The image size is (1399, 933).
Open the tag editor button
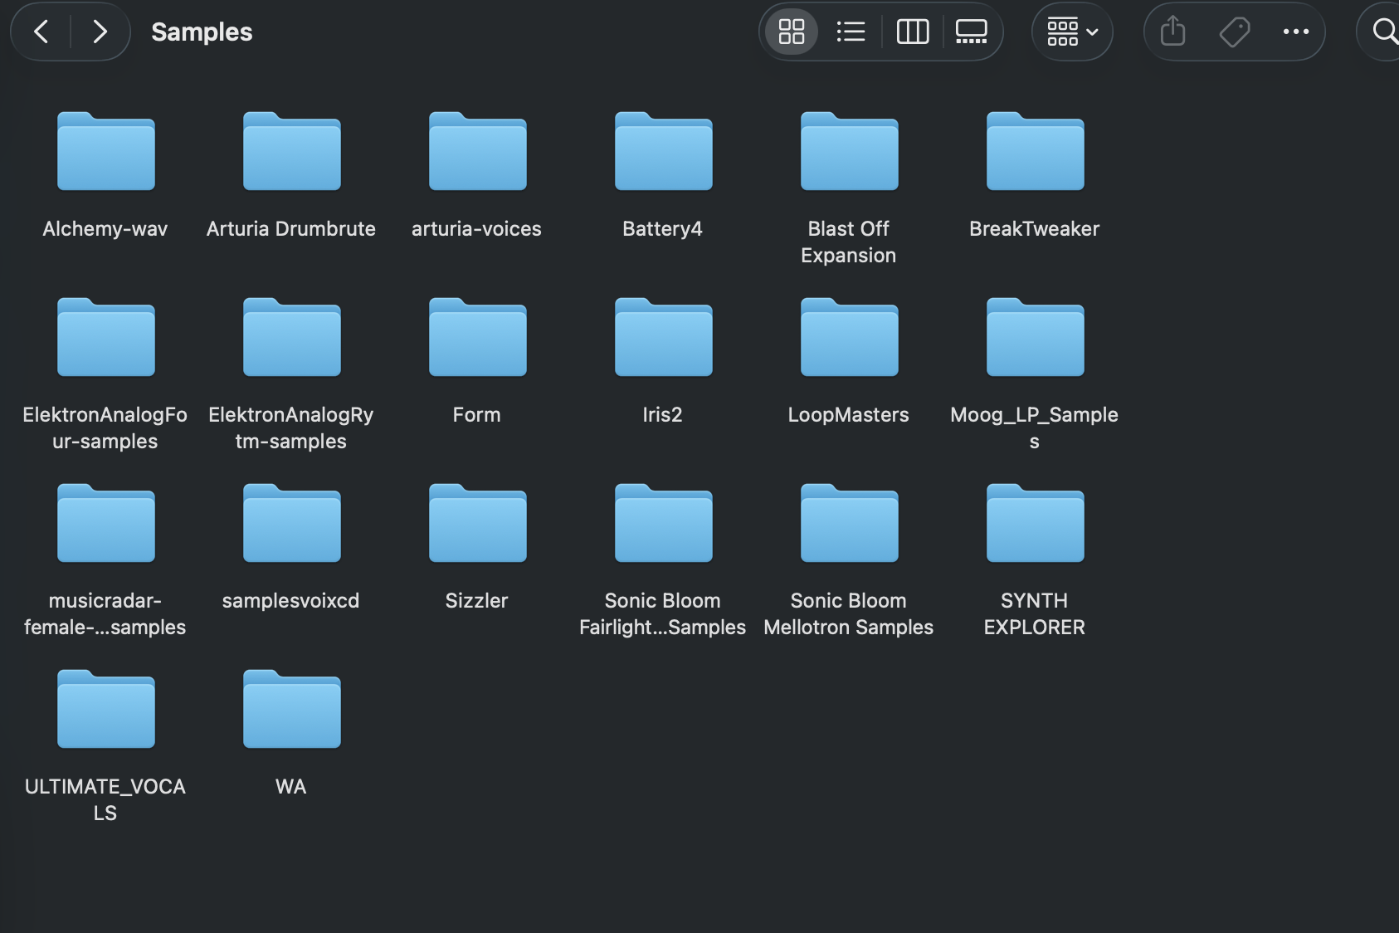click(x=1235, y=32)
